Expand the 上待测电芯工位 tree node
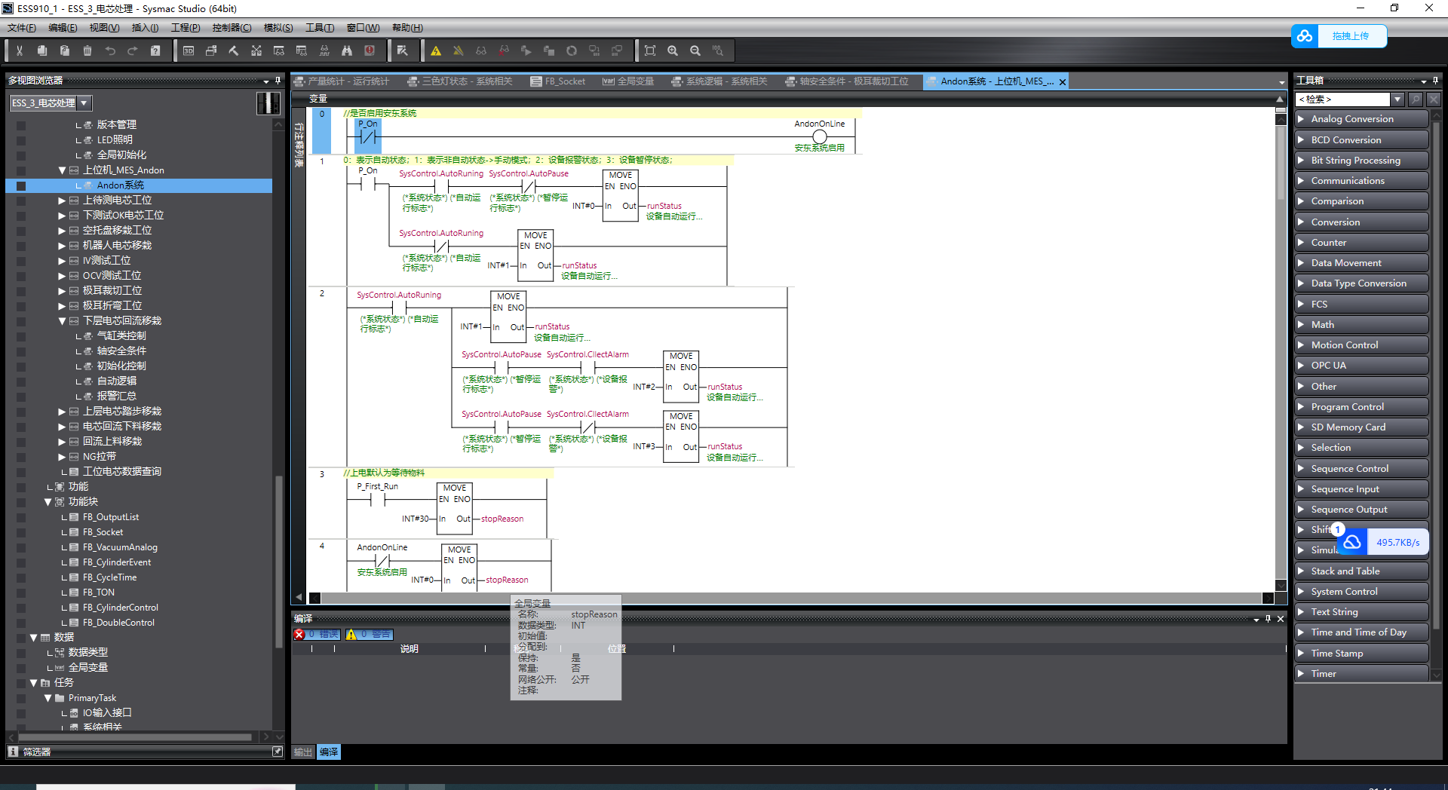 tap(62, 201)
